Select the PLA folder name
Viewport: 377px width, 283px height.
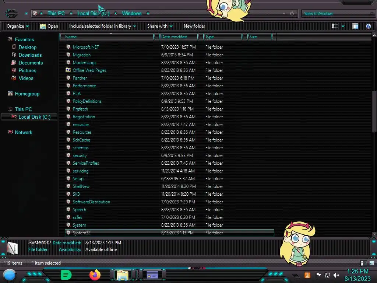77,93
